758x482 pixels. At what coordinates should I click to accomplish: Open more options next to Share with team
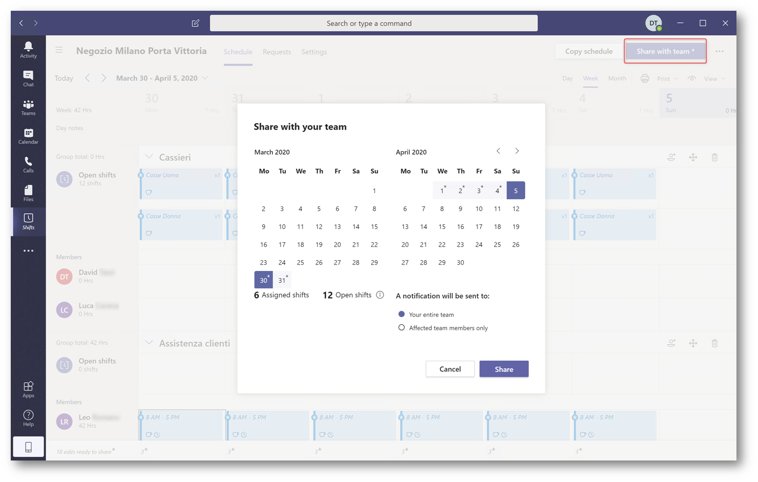coord(720,51)
